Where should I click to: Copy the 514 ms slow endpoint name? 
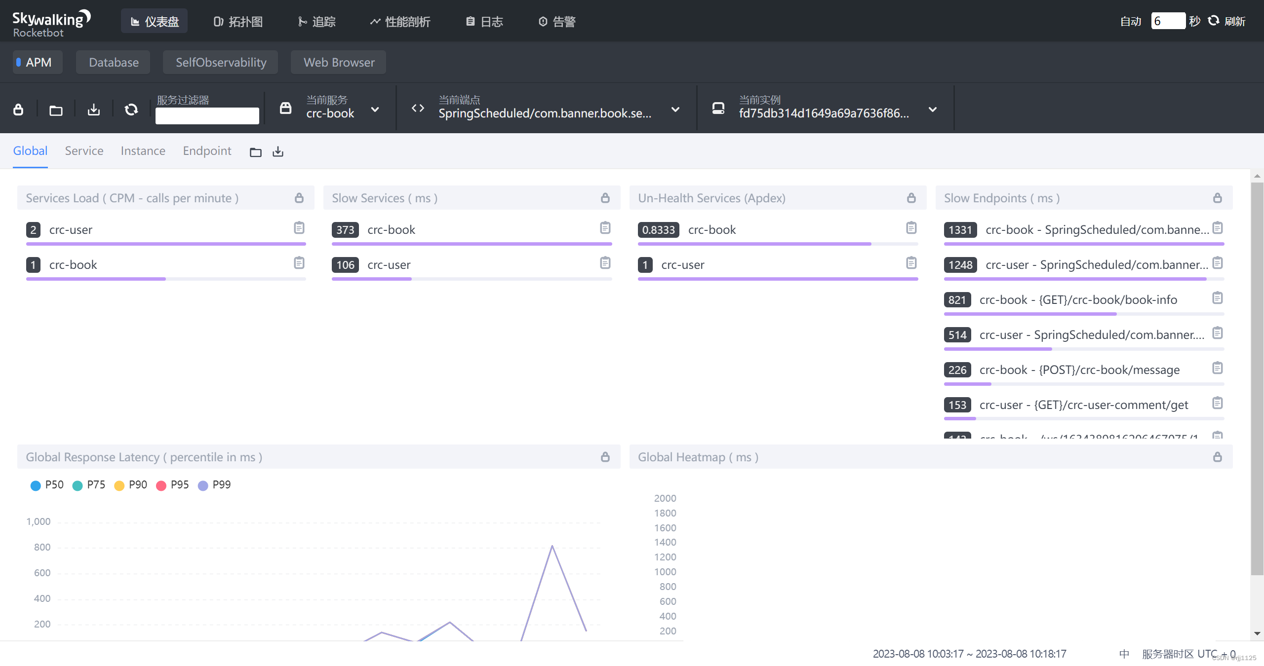(1218, 333)
